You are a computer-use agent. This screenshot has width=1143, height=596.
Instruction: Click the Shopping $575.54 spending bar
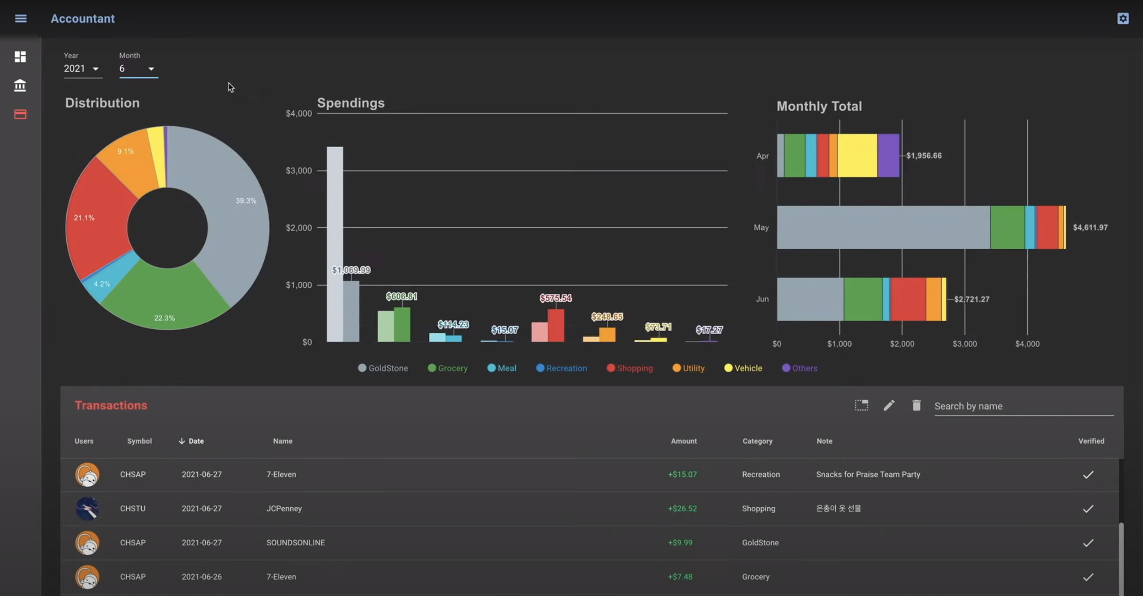[x=556, y=325]
